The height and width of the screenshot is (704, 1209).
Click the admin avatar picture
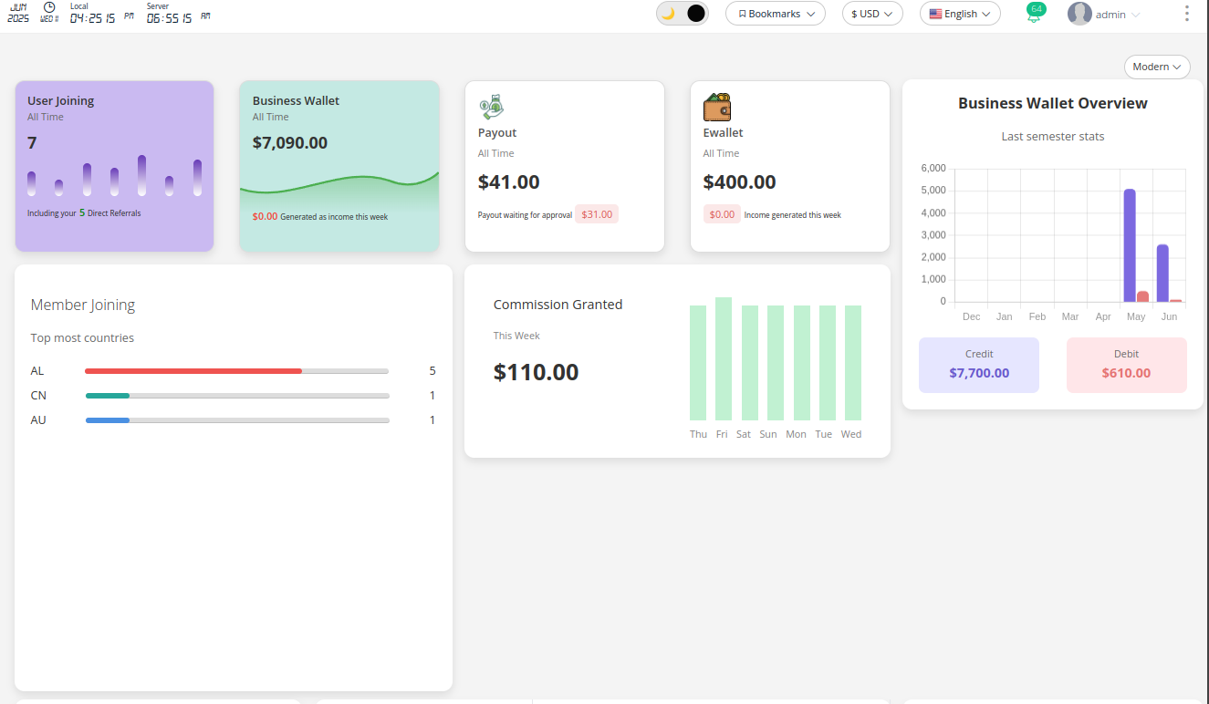click(x=1079, y=14)
